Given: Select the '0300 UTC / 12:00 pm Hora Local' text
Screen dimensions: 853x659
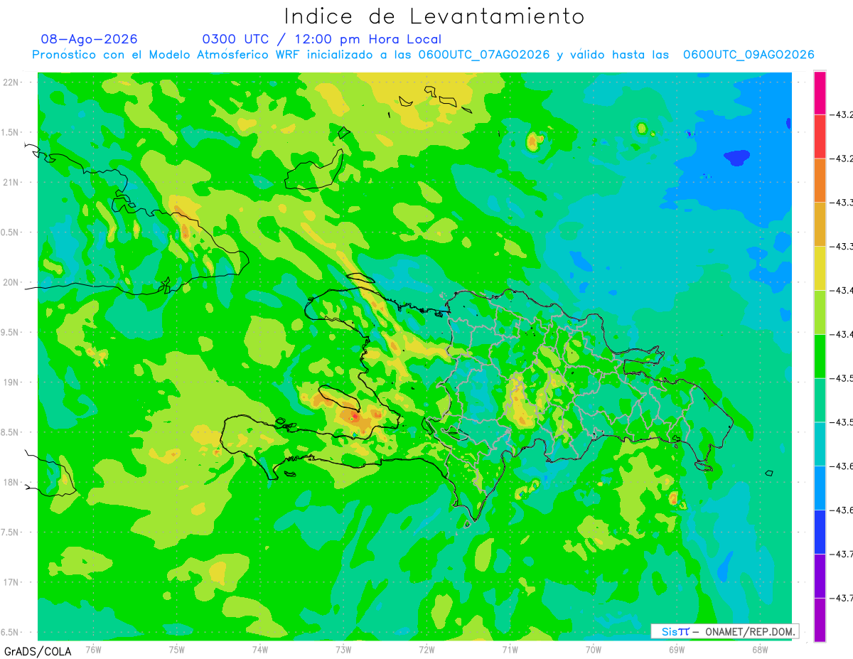Looking at the screenshot, I should point(322,39).
